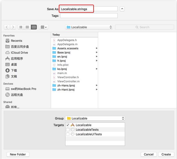The width and height of the screenshot is (177, 159).
Task: Open the 所有... shared item
Action: click(x=12, y=107)
